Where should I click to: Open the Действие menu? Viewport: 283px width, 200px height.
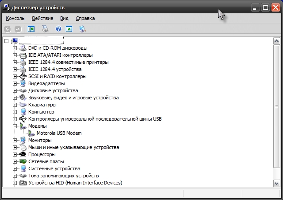click(x=42, y=19)
